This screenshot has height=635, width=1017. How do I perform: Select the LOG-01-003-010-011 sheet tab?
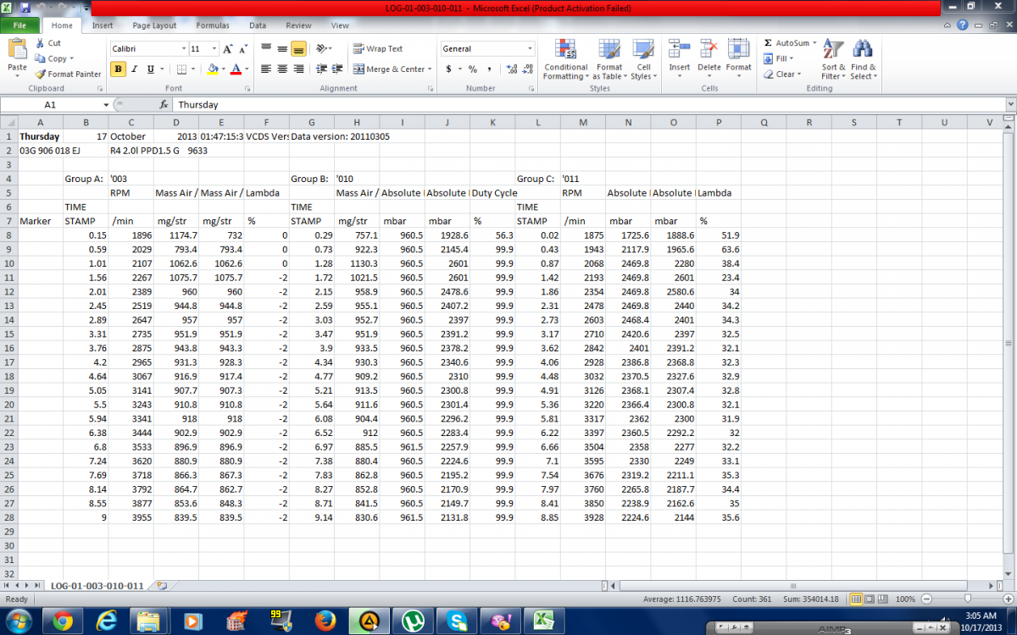pyautogui.click(x=97, y=585)
